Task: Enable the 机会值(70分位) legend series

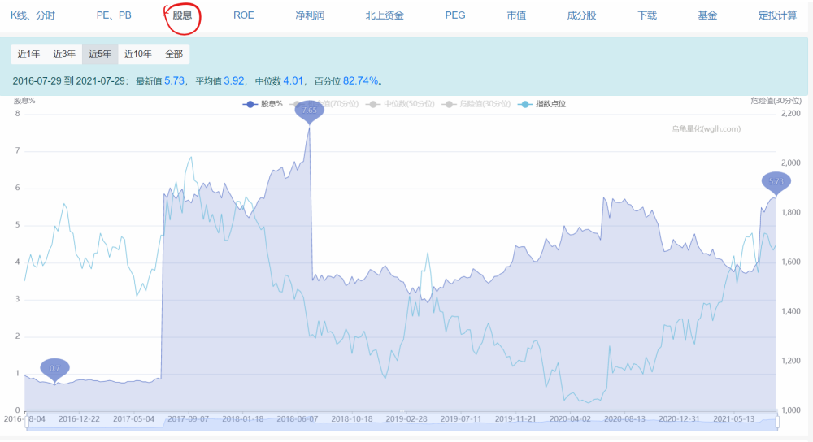Action: click(x=326, y=104)
